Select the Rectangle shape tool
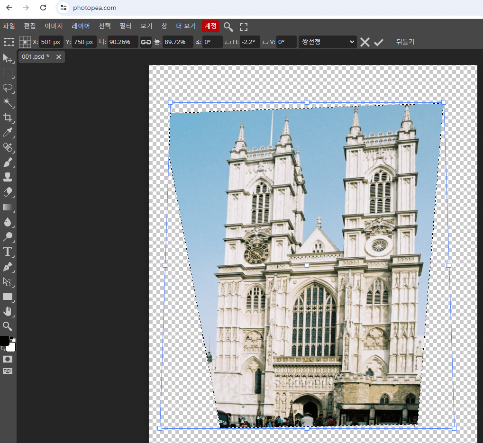This screenshot has height=443, width=483. pos(8,297)
